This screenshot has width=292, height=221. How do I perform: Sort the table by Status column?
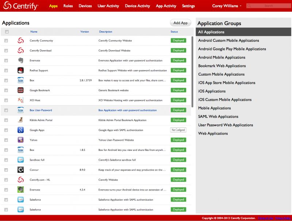[174, 32]
